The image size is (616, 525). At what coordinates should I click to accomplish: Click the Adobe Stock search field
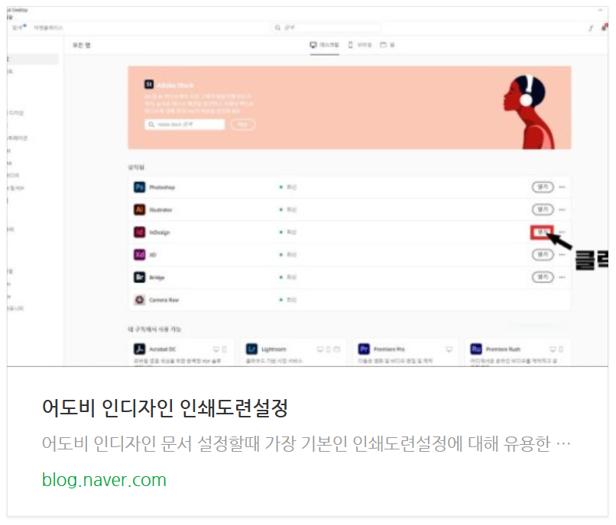point(185,124)
